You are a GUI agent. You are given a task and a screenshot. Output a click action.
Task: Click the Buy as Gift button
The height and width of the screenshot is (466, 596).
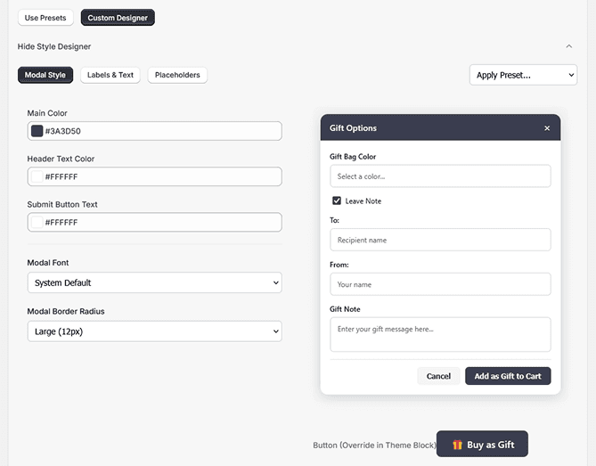point(482,444)
